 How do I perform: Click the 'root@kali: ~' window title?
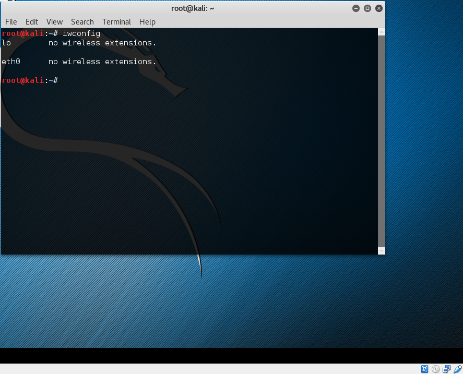tap(193, 8)
